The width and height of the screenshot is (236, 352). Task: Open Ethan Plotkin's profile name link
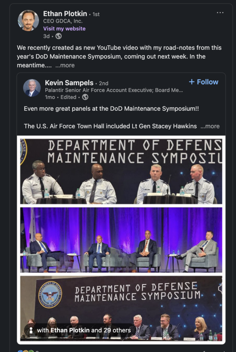click(65, 14)
